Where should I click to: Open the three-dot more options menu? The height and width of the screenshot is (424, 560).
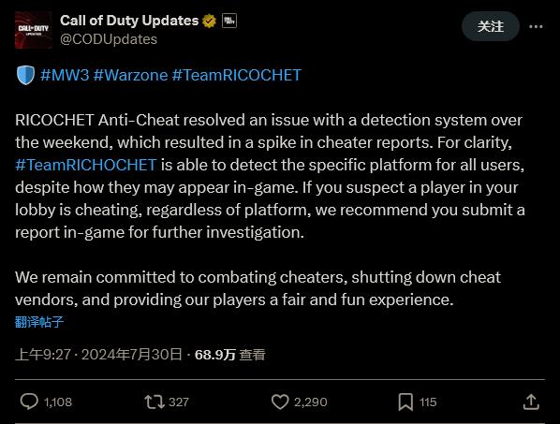(x=536, y=26)
